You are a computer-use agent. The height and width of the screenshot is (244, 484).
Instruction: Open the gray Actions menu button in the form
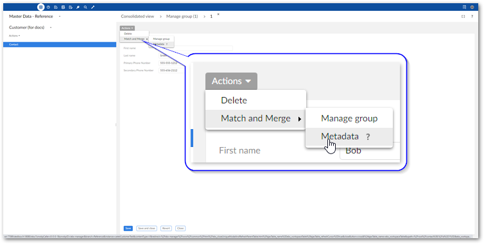coord(128,28)
